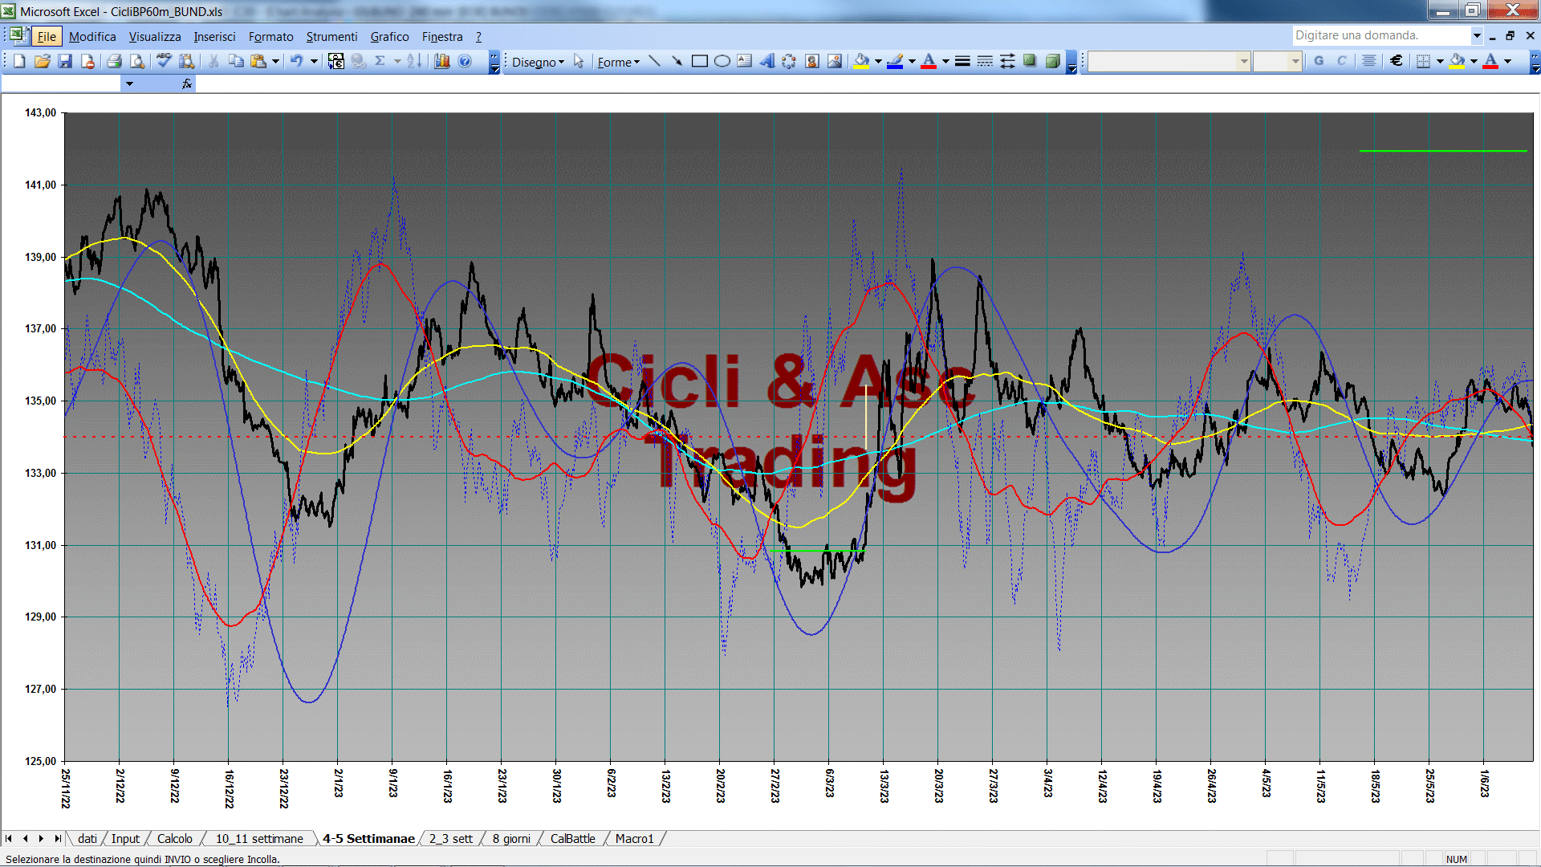The height and width of the screenshot is (867, 1541).
Task: Go to the dati sheet tab
Action: point(87,839)
